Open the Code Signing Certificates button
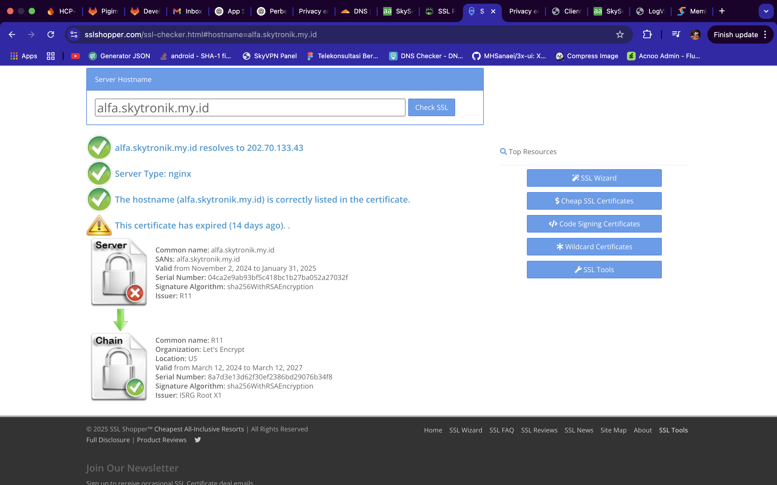The width and height of the screenshot is (777, 485). pos(594,224)
